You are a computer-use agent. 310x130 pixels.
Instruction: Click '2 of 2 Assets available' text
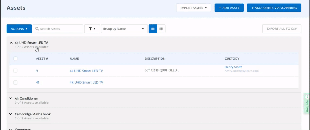[x=32, y=118]
